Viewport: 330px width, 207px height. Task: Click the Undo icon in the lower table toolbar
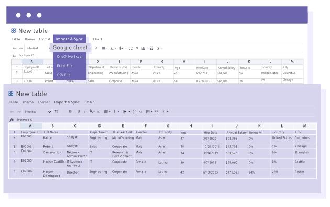(12, 112)
